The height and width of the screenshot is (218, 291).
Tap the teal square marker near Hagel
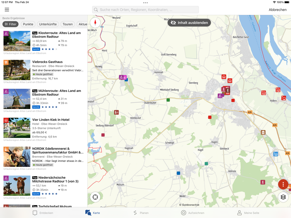(206, 163)
